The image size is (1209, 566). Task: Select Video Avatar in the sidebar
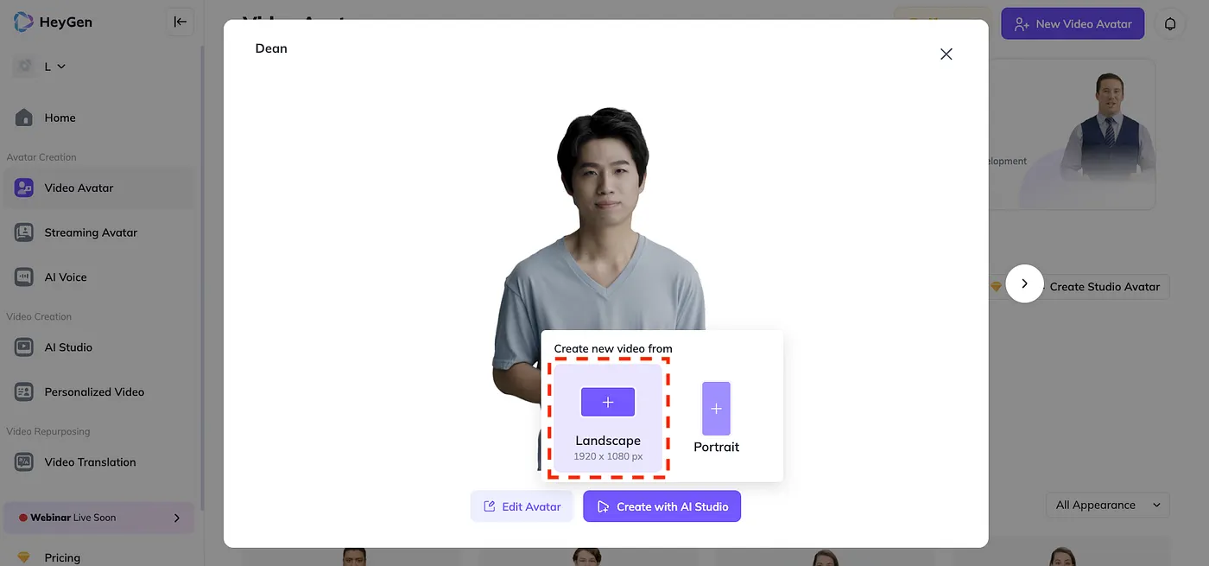pyautogui.click(x=98, y=188)
